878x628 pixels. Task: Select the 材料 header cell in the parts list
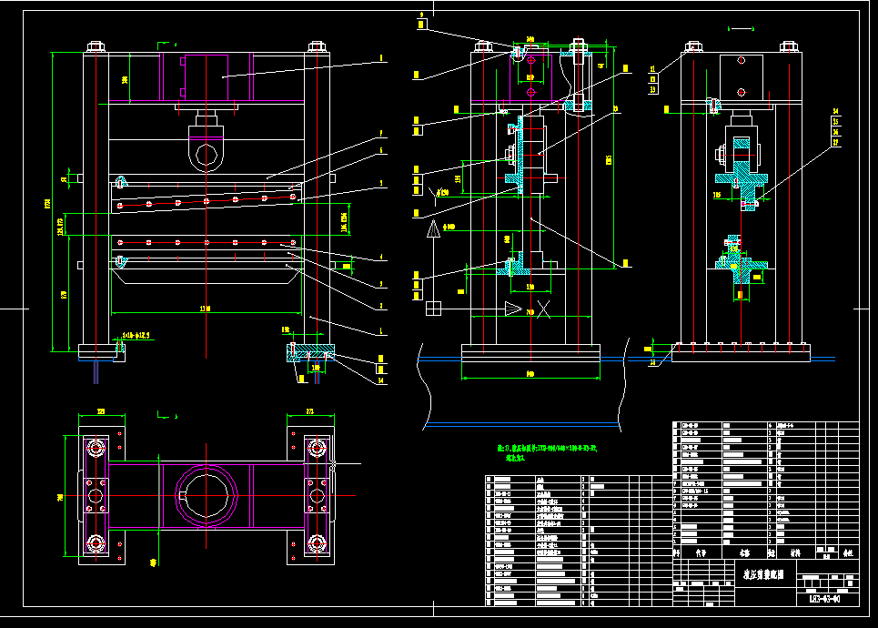tap(796, 553)
